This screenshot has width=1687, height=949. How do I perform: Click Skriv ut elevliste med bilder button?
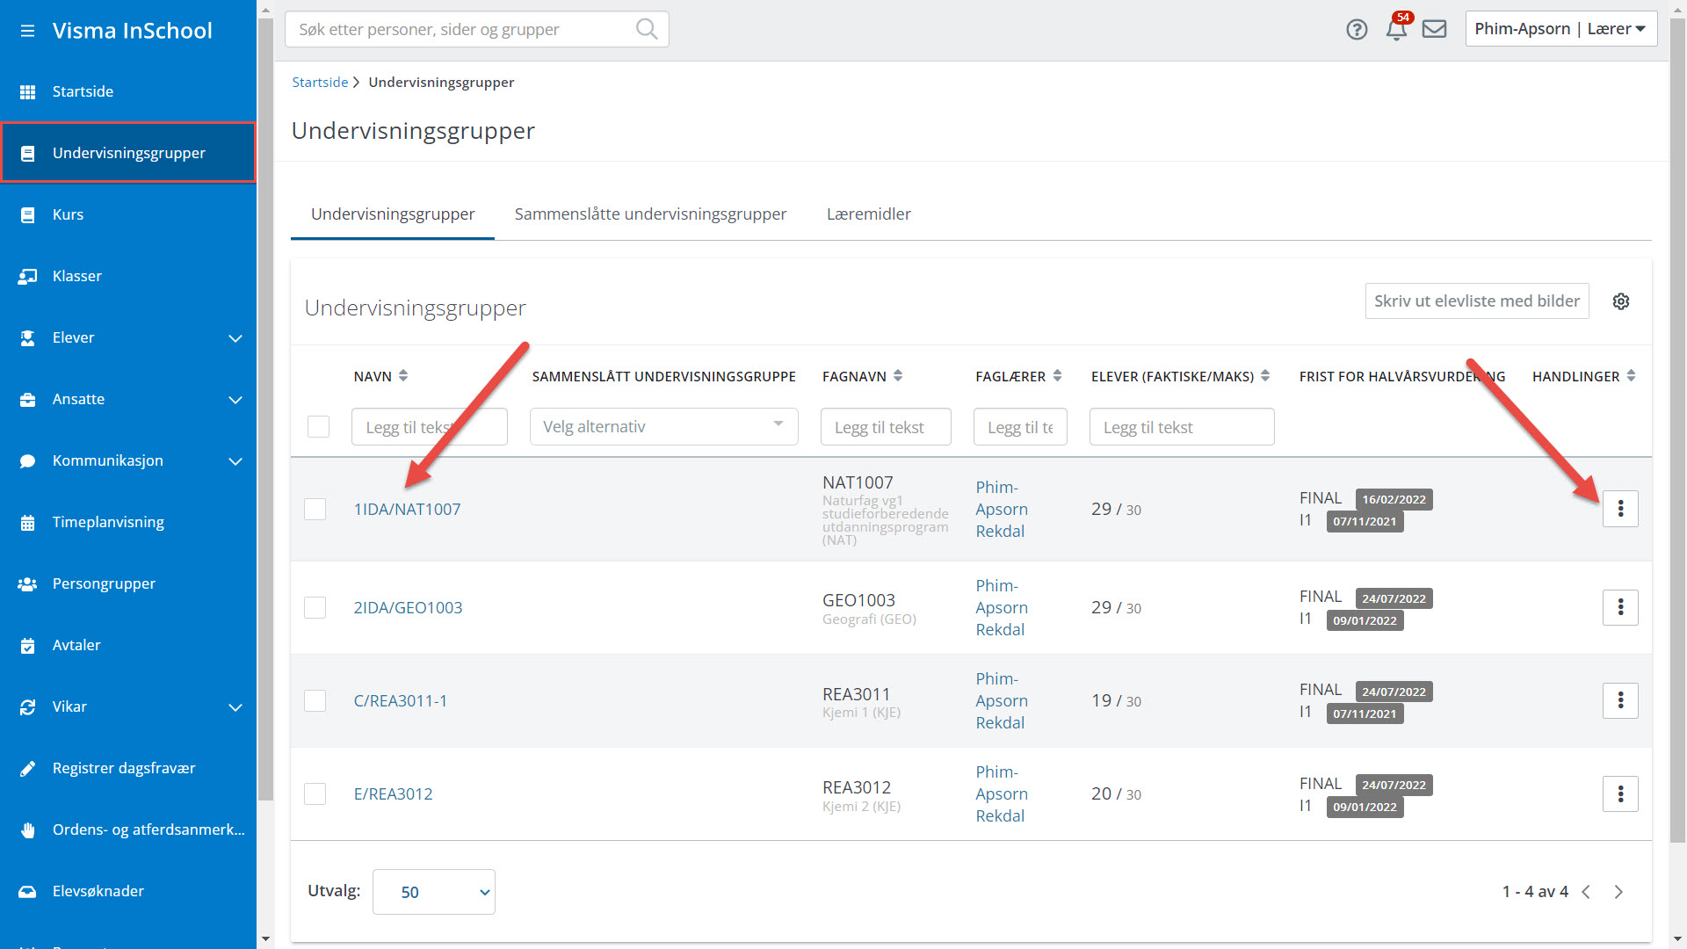pyautogui.click(x=1476, y=301)
